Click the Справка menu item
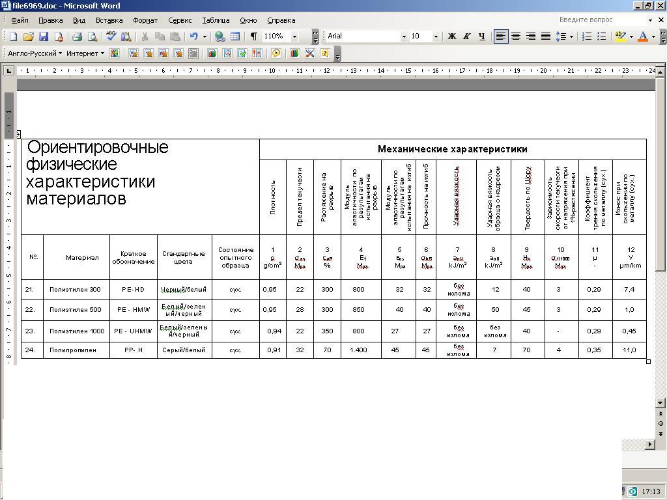Image resolution: width=667 pixels, height=500 pixels. [281, 20]
